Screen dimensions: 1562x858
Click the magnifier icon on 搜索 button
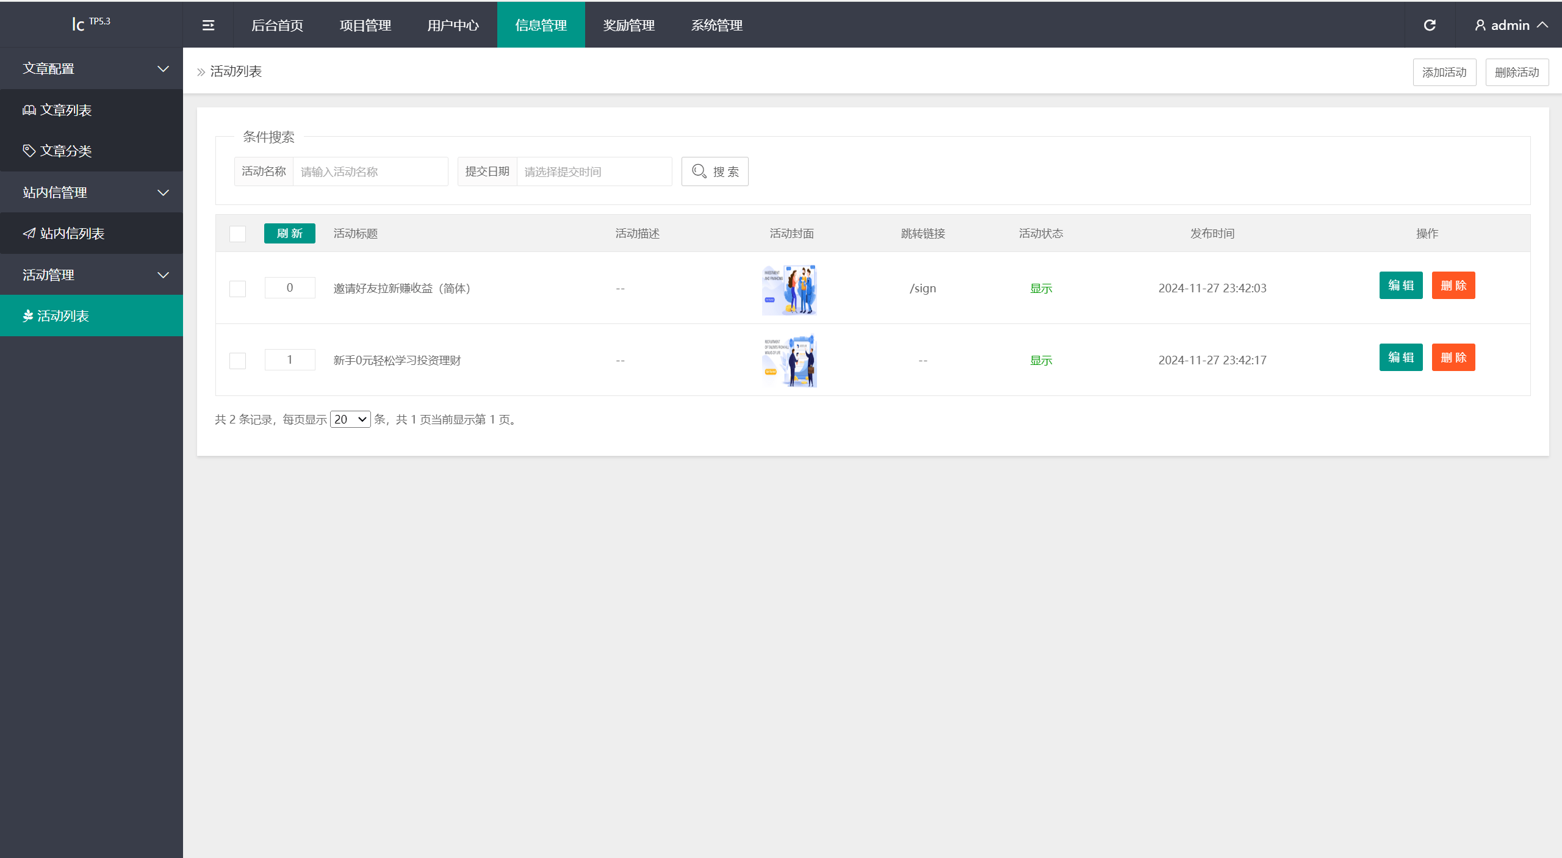pos(699,171)
